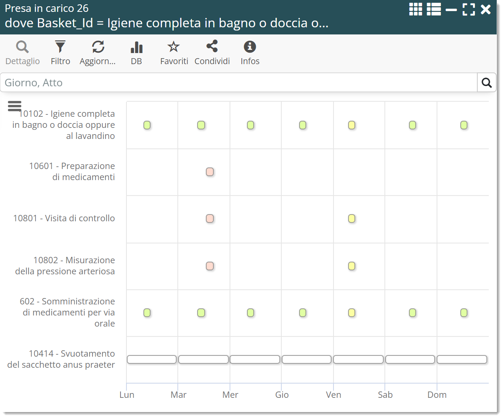Switch to list view in the title bar
The height and width of the screenshot is (418, 503).
pos(433,9)
